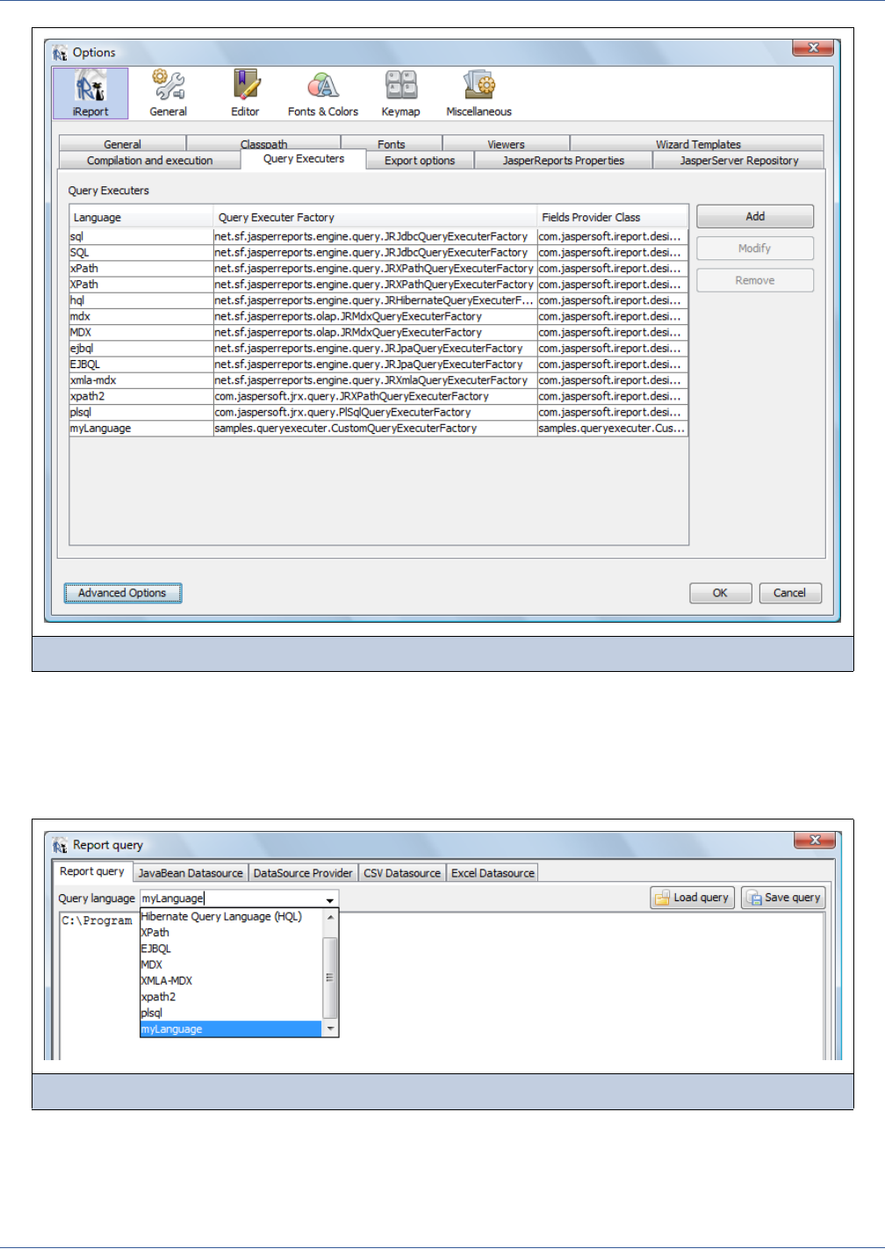The height and width of the screenshot is (1249, 885).
Task: Choose EJBQL in the language list
Action: (231, 949)
